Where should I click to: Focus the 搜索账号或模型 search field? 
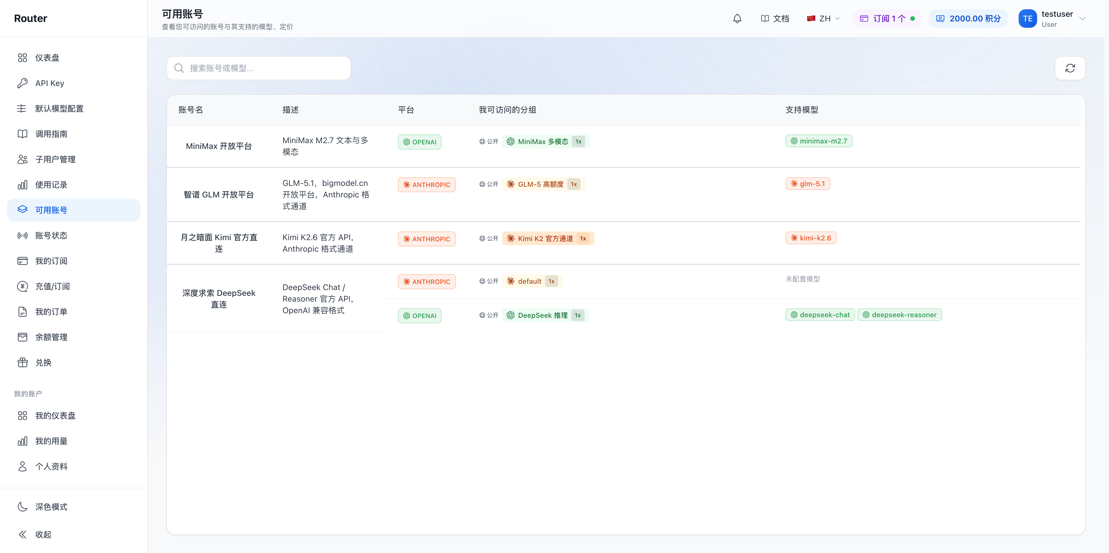pos(259,68)
